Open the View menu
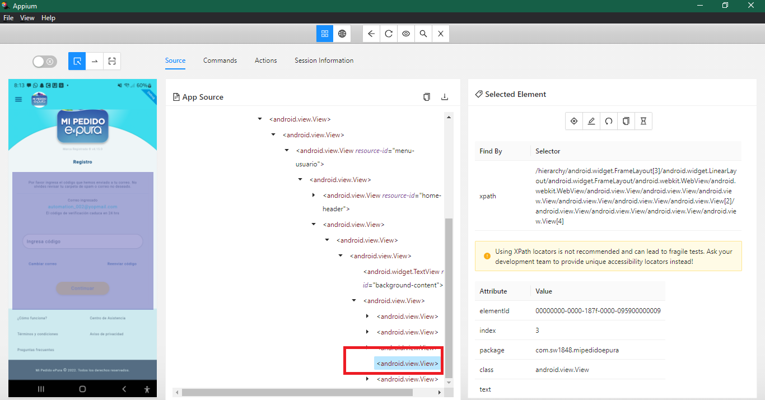The width and height of the screenshot is (765, 400). [x=27, y=17]
